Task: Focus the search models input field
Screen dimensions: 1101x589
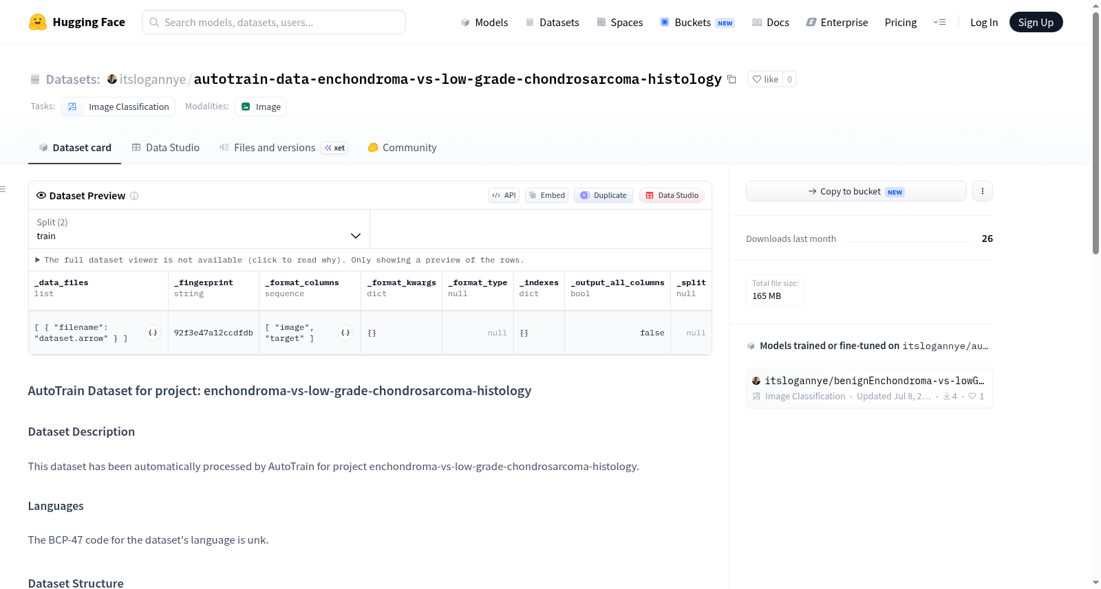Action: click(x=274, y=22)
